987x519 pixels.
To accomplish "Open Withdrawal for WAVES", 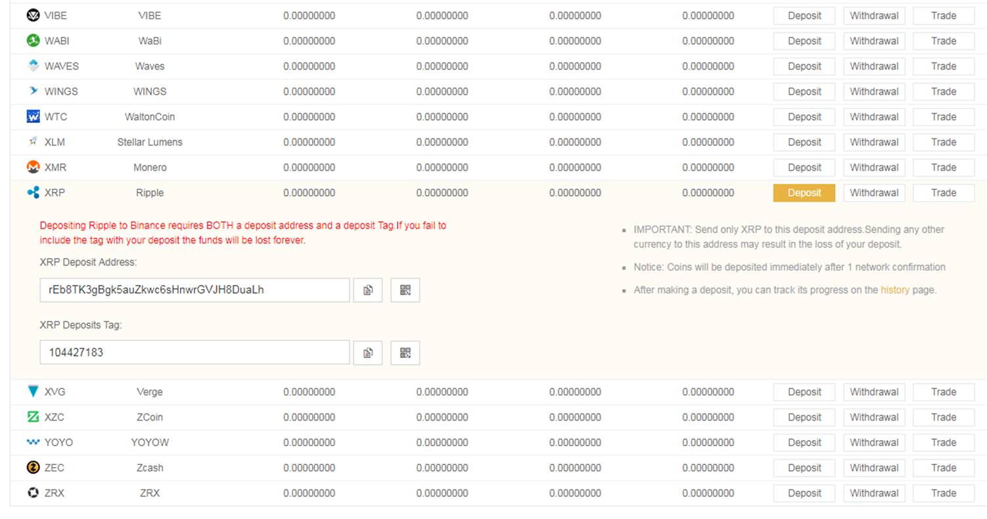I will (x=874, y=66).
